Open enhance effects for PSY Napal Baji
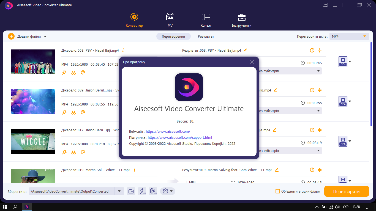Viewport: 376px width, 211px height. [x=64, y=72]
